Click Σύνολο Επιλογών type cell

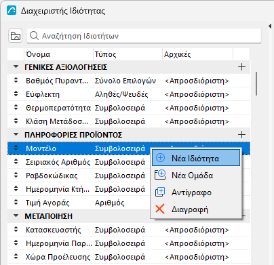(x=125, y=81)
